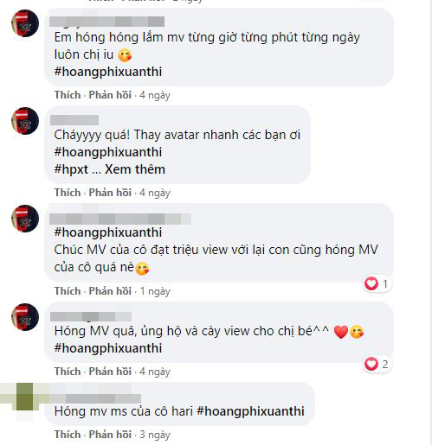Viewport: 432px width, 445px height.
Task: Reply to the 'Hóng MV quá, ủng hộ' comment
Action: [x=110, y=372]
